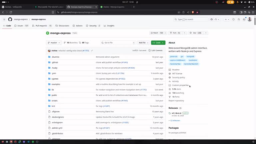The width and height of the screenshot is (256, 144).
Task: Open commit link #1793 in latest commit
Action: [x=86, y=51]
